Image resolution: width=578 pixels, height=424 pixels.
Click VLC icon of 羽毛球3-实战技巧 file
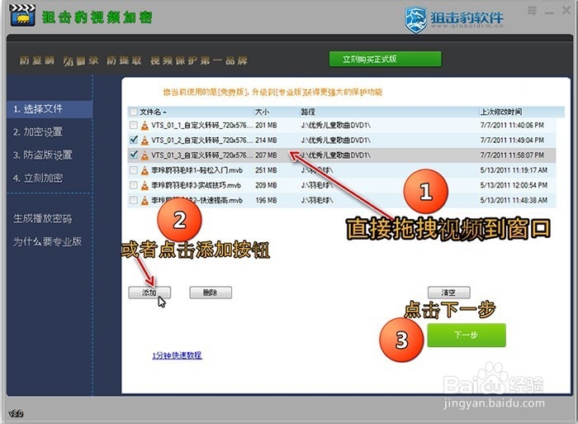click(x=144, y=185)
